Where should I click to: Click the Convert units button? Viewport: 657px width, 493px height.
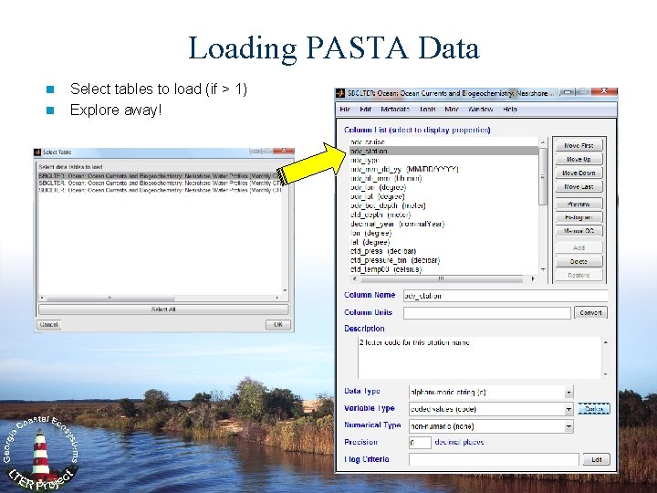point(590,313)
